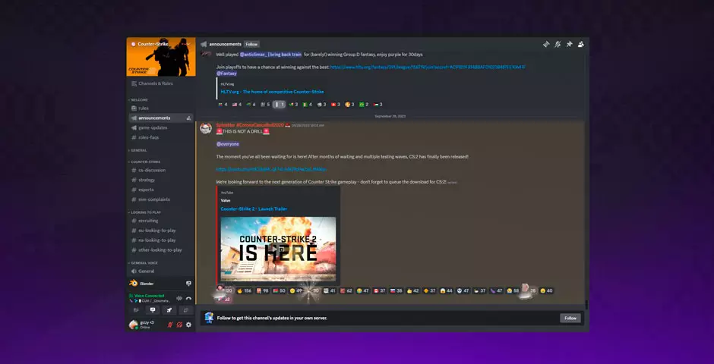
Task: Click the Voice Connected status text
Action: coord(149,296)
